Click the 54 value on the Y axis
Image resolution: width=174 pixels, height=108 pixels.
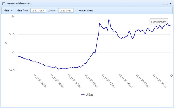(13, 16)
